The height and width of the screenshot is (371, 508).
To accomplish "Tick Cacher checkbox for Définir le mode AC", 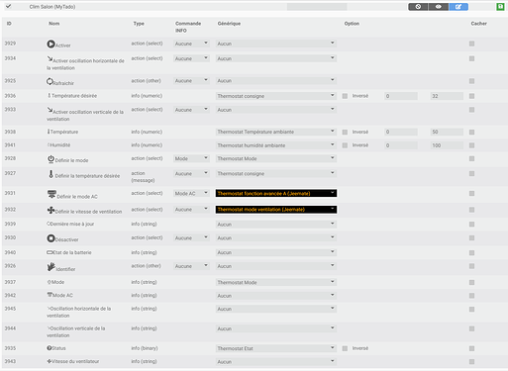I will (x=471, y=193).
